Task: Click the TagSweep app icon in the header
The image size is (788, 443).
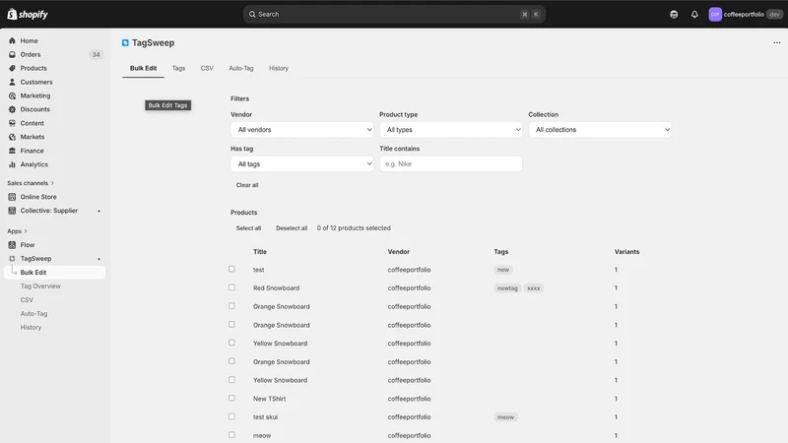Action: (125, 42)
